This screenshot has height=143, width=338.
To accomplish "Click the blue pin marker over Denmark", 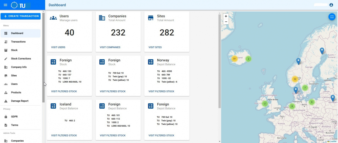I will pos(296,90).
